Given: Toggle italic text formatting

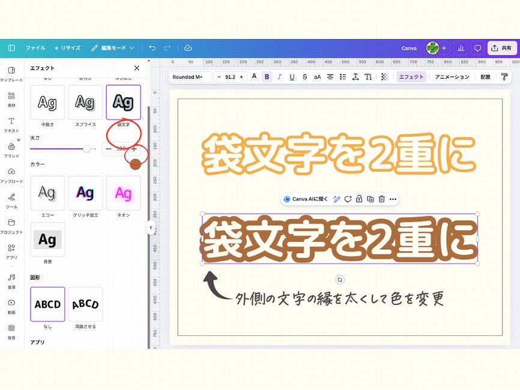Looking at the screenshot, I should pos(279,77).
